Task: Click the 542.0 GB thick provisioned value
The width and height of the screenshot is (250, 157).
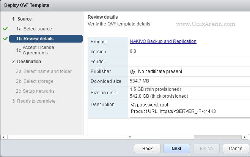Action: pyautogui.click(x=159, y=96)
